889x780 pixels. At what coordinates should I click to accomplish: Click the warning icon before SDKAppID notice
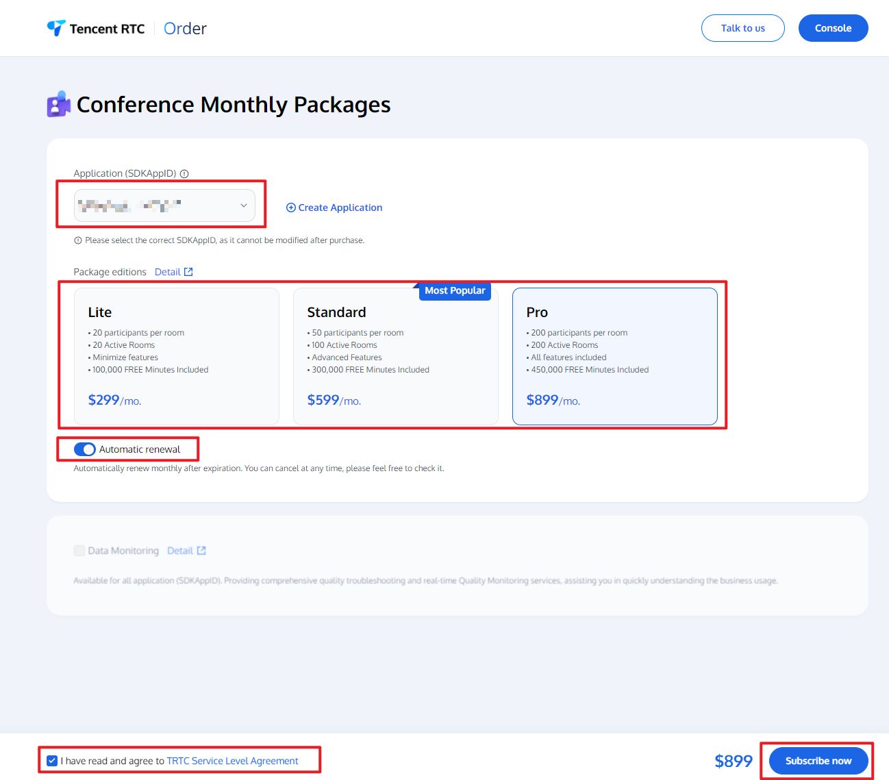pyautogui.click(x=78, y=240)
